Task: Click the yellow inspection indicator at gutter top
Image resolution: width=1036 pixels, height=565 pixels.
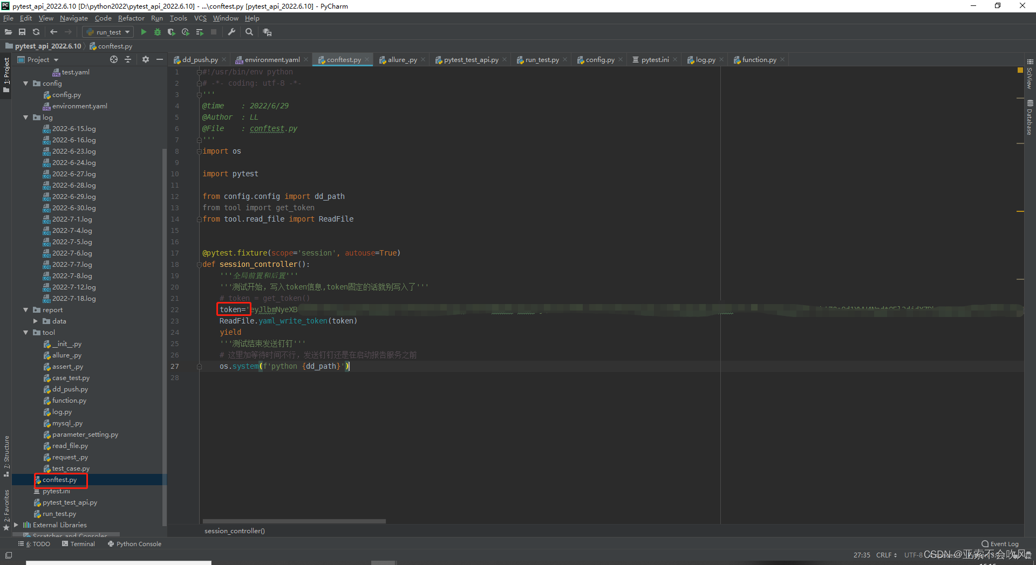Action: pos(1020,70)
